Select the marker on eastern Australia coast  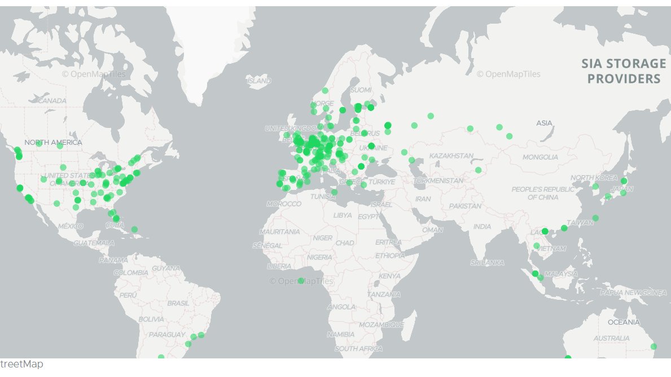[654, 347]
